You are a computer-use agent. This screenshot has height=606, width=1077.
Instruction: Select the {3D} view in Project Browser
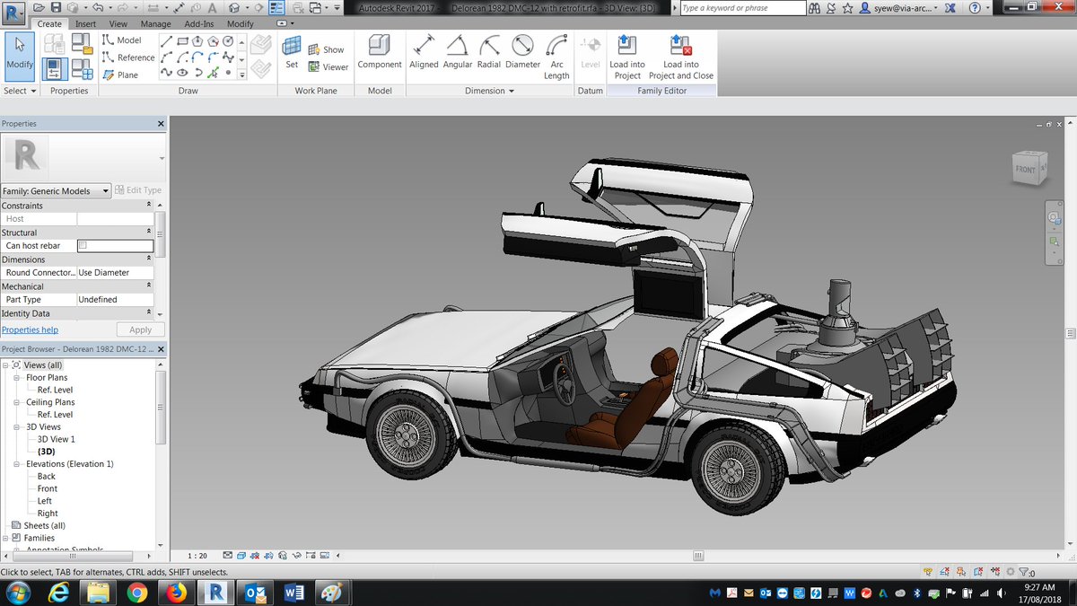46,452
